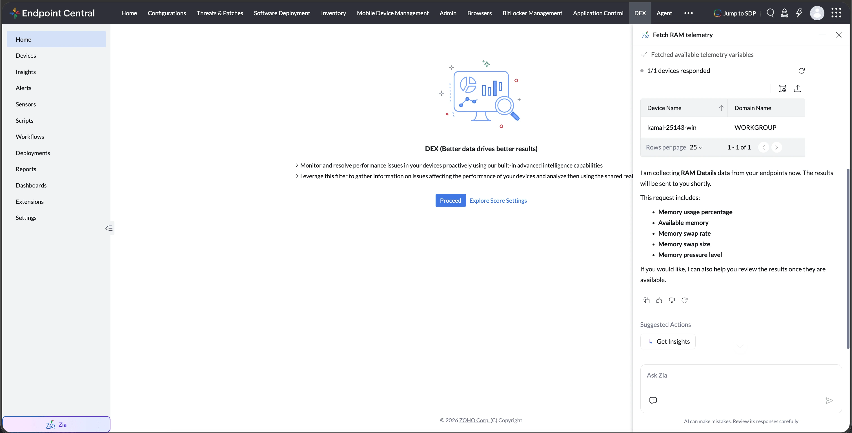
Task: Export the telemetry table results
Action: (x=797, y=88)
